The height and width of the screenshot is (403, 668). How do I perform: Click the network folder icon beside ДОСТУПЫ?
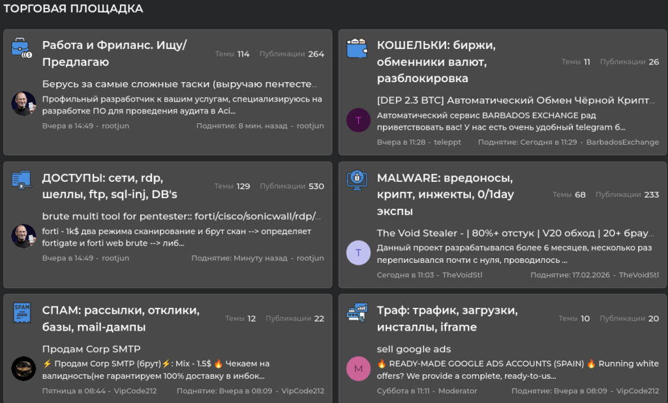[22, 180]
